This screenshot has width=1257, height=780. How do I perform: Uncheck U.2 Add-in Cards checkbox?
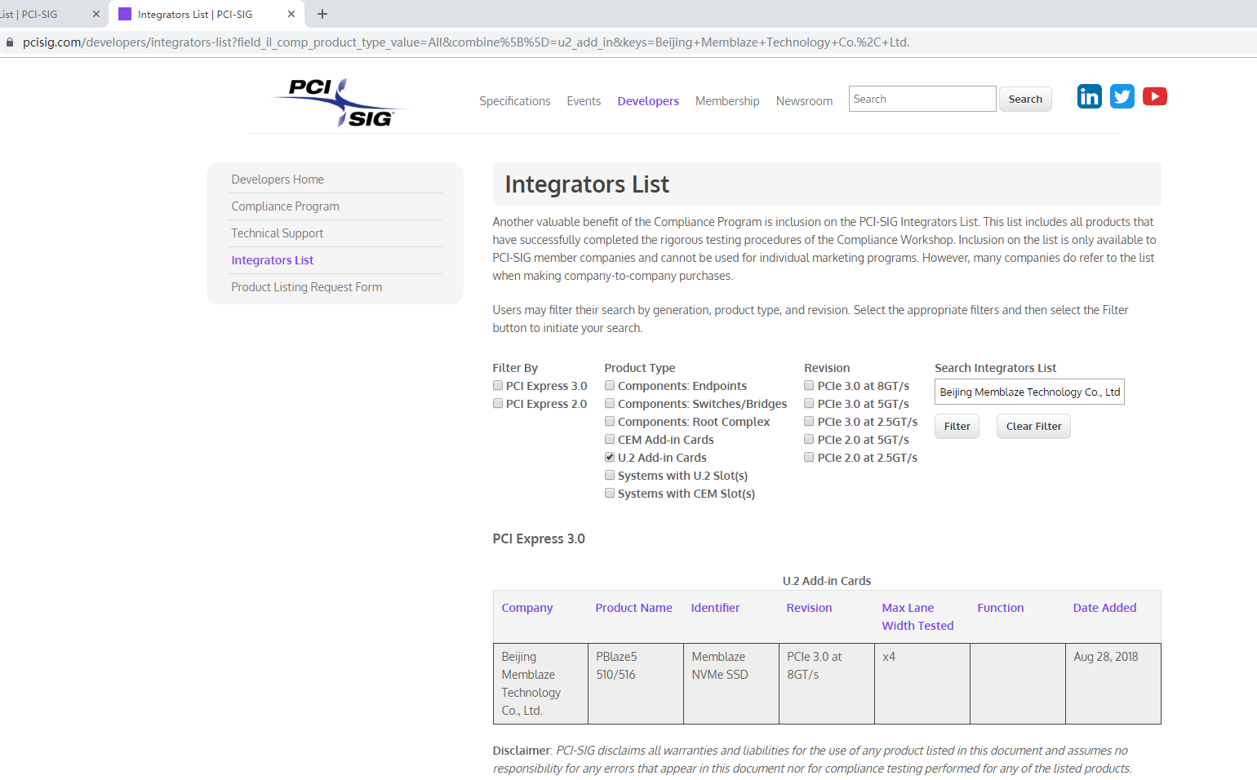(610, 457)
